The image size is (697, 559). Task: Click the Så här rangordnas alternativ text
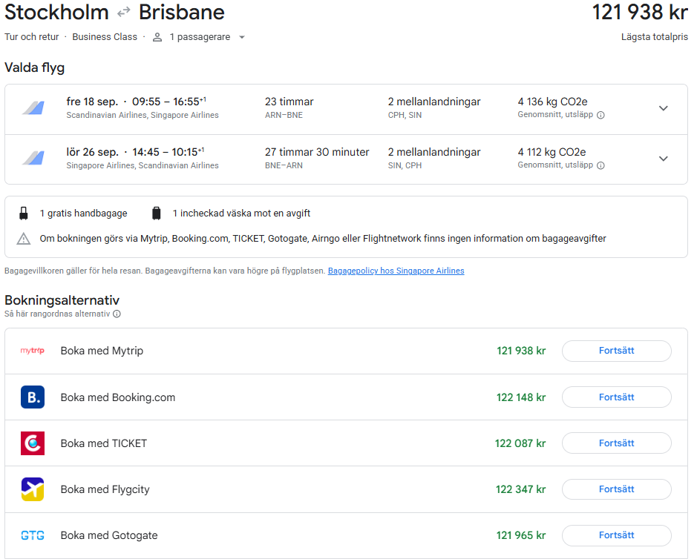(x=57, y=314)
